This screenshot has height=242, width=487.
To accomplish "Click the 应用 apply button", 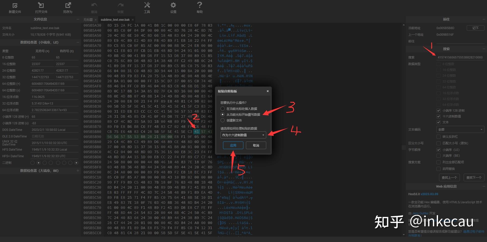I will click(x=233, y=145).
